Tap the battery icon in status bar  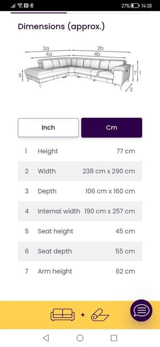pos(135,6)
